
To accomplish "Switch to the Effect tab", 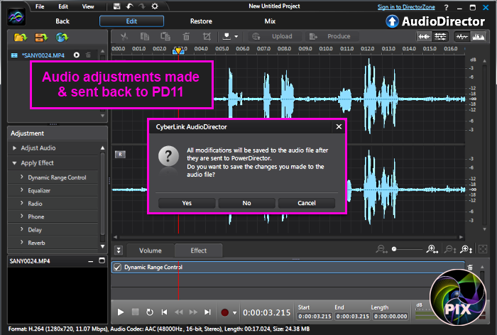I will click(198, 251).
